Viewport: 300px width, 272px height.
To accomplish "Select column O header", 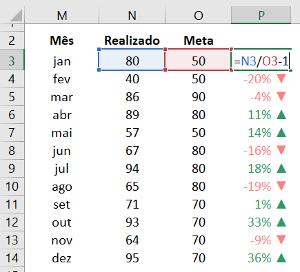I will tap(198, 15).
